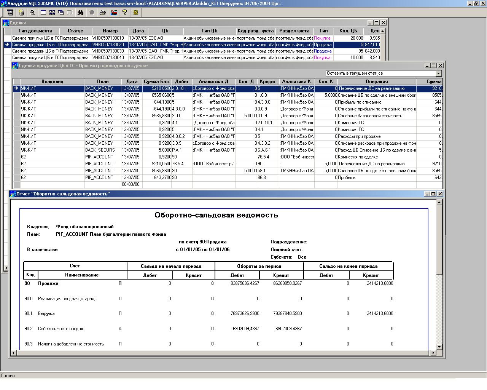Open the Оставить в текущем статусе dropdown
487x390 pixels.
[x=438, y=73]
